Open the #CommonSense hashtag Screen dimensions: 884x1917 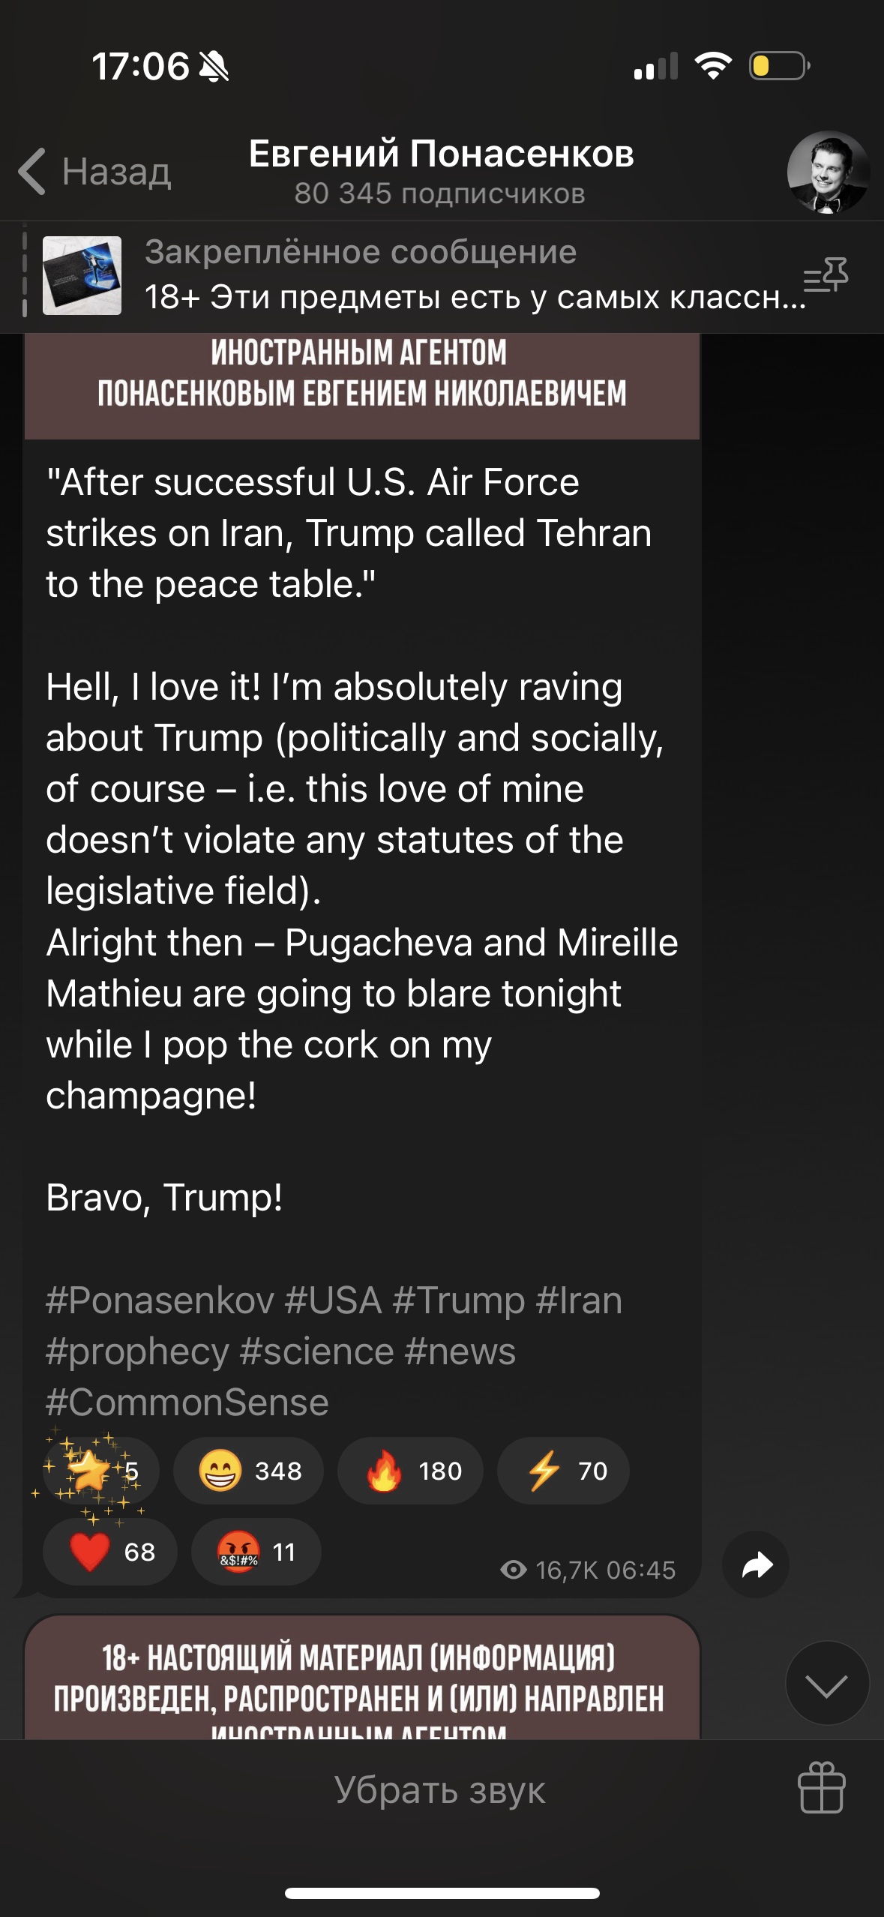click(x=187, y=1402)
